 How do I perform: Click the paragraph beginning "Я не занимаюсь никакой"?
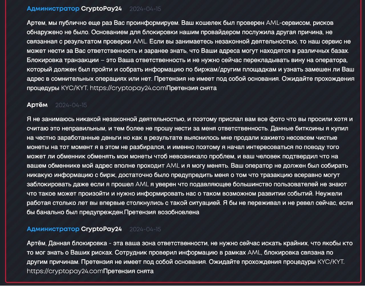pos(190,166)
